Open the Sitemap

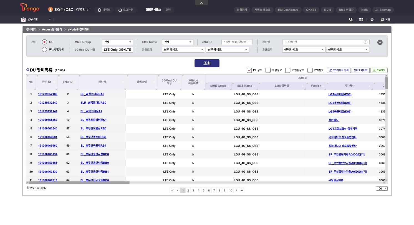(x=383, y=10)
